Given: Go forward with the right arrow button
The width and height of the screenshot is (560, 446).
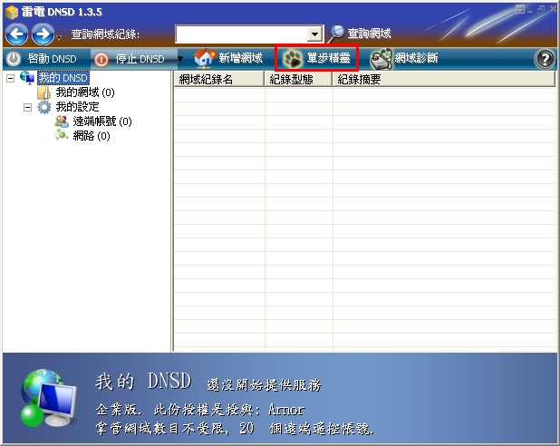Looking at the screenshot, I should click(x=43, y=34).
